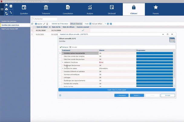Switch to the Trésorerie tab
The width and height of the screenshot is (184, 122).
pyautogui.click(x=46, y=9)
